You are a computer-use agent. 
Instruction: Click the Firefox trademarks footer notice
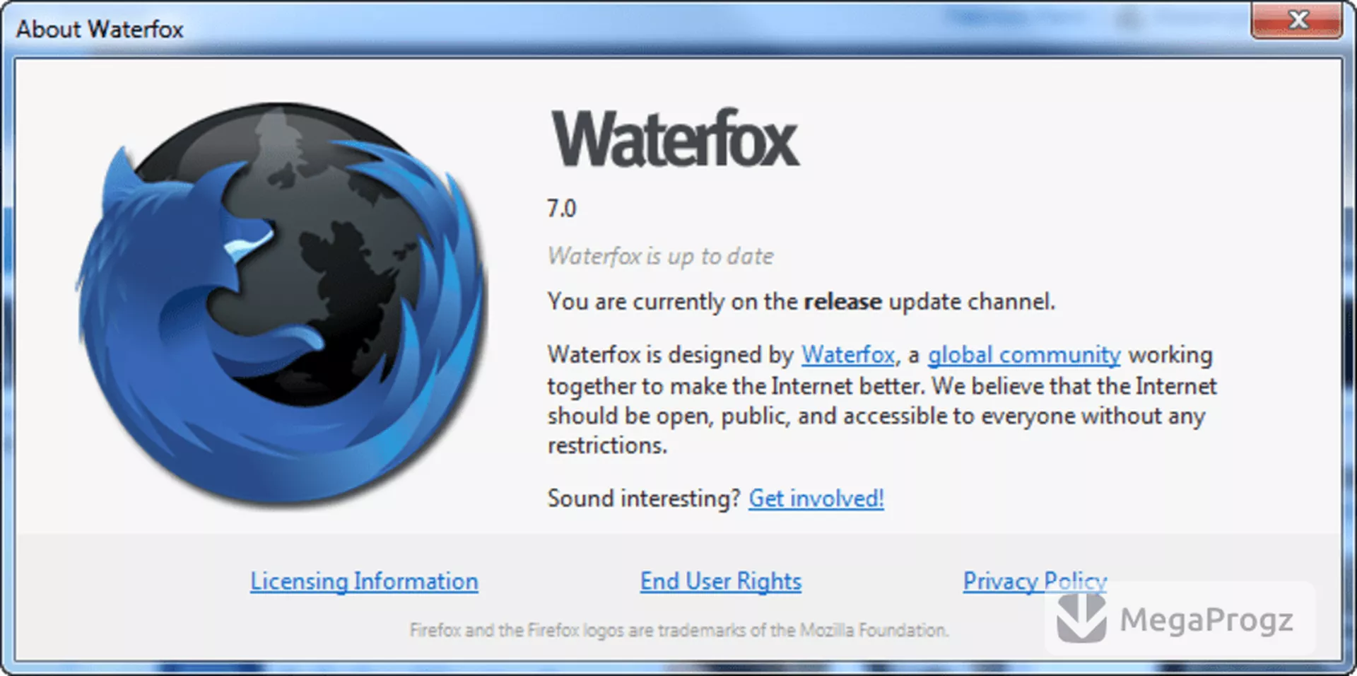[x=679, y=630]
